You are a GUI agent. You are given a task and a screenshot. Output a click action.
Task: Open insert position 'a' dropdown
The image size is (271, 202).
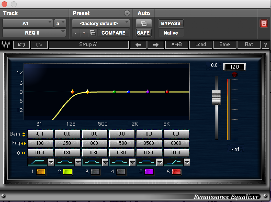click(x=60, y=23)
